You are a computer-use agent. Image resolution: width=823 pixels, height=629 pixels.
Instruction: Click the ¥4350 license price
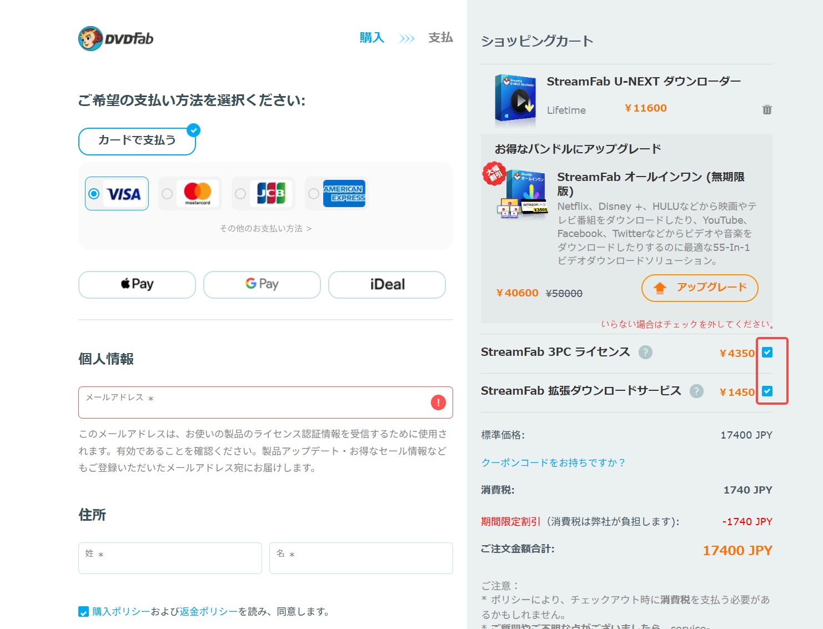[736, 353]
